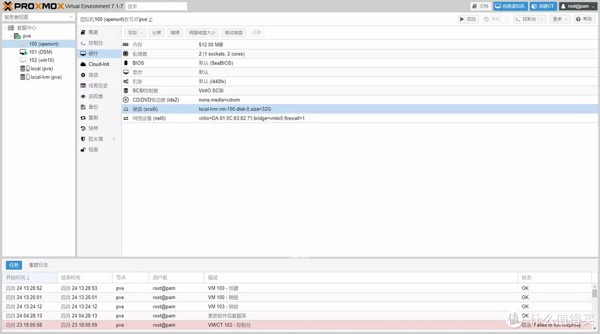Sort by 开始时间 column header

[x=30, y=277]
